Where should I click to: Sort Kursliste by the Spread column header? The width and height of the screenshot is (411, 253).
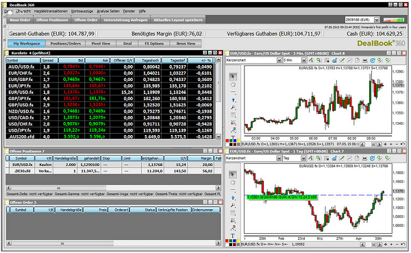click(x=49, y=60)
